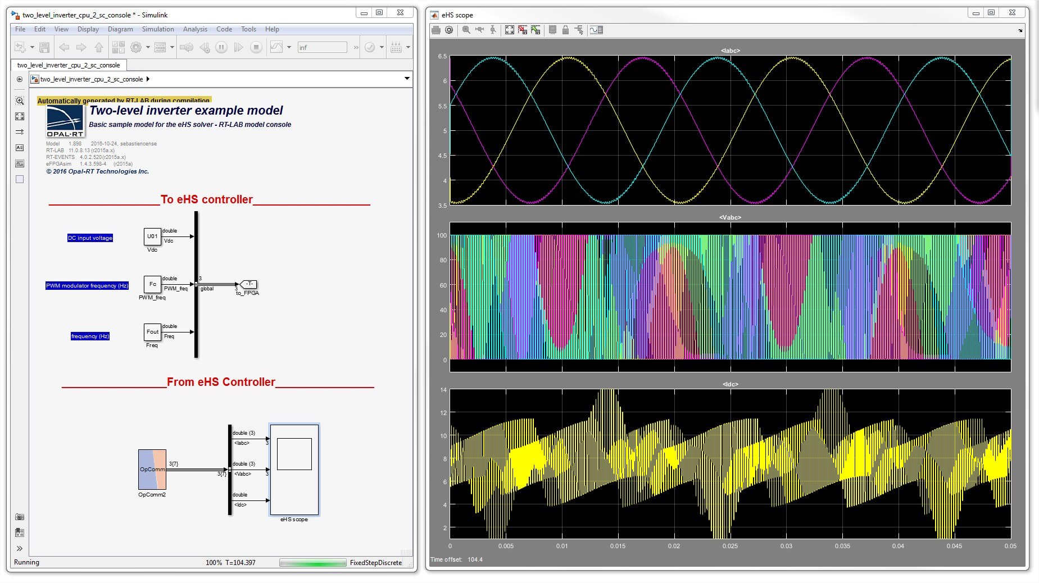This screenshot has width=1039, height=583.
Task: Stop the simulation
Action: coord(256,48)
